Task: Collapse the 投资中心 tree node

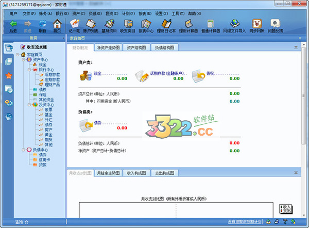Action: pyautogui.click(x=29, y=105)
